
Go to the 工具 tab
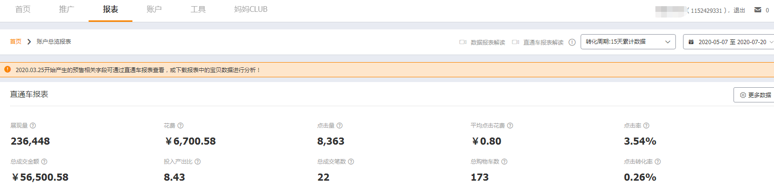[x=198, y=9]
